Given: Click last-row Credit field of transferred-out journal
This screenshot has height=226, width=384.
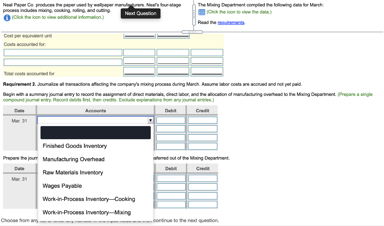Looking at the screenshot, I should [x=203, y=205].
